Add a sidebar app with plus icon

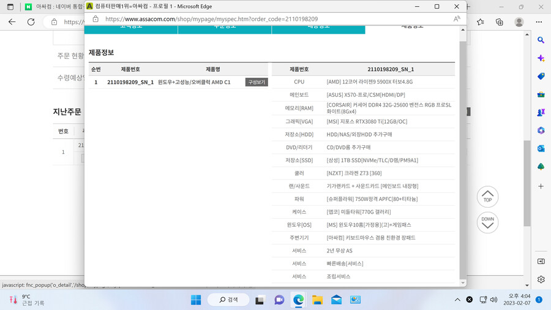pyautogui.click(x=541, y=186)
